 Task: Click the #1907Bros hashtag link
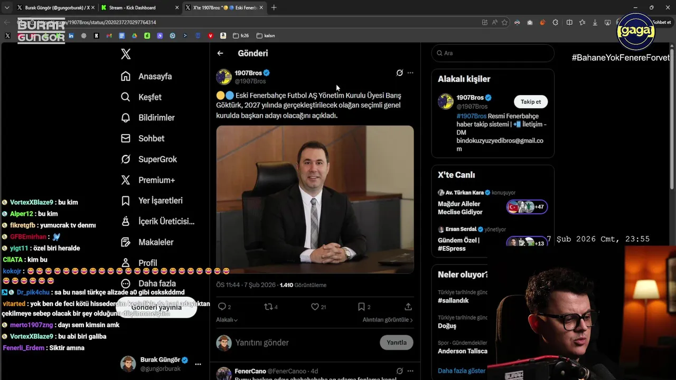tap(472, 116)
